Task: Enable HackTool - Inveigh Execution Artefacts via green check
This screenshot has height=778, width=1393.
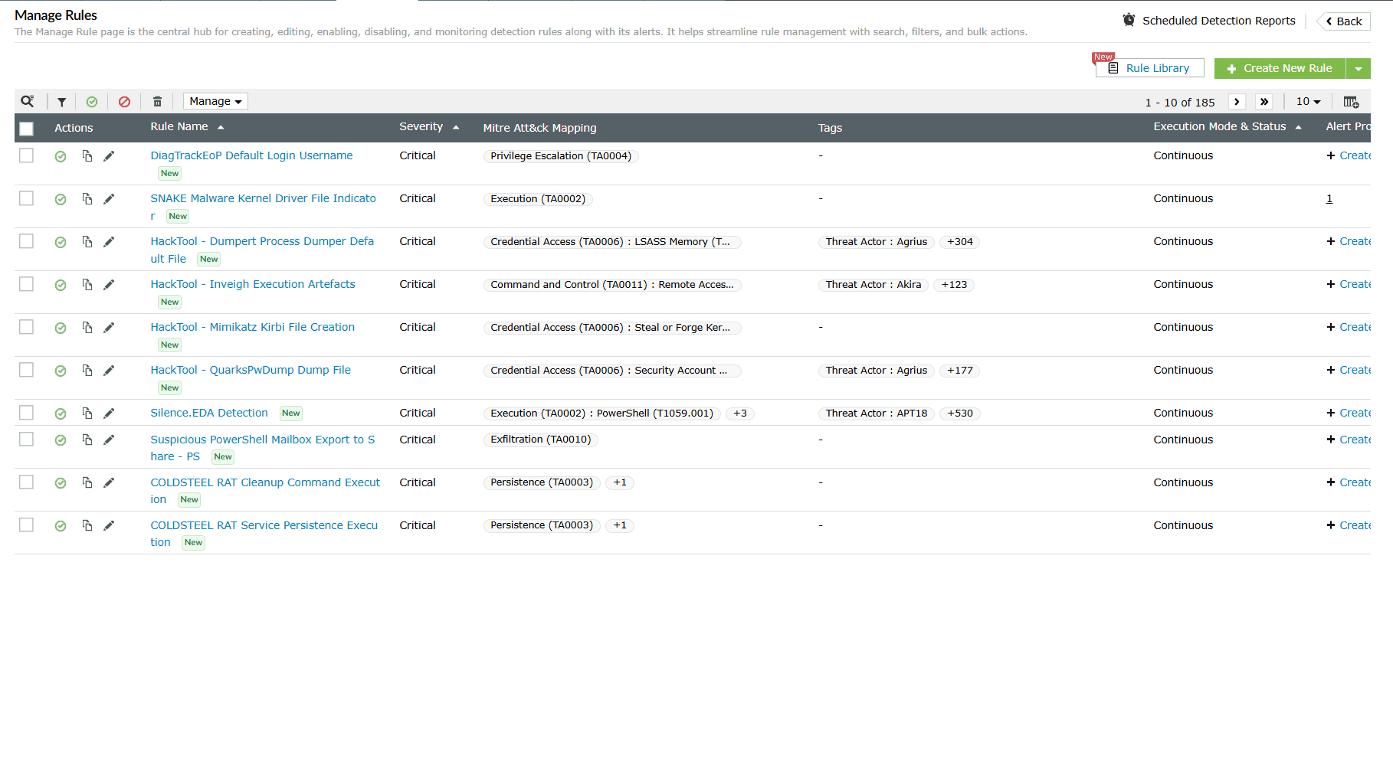Action: point(61,284)
